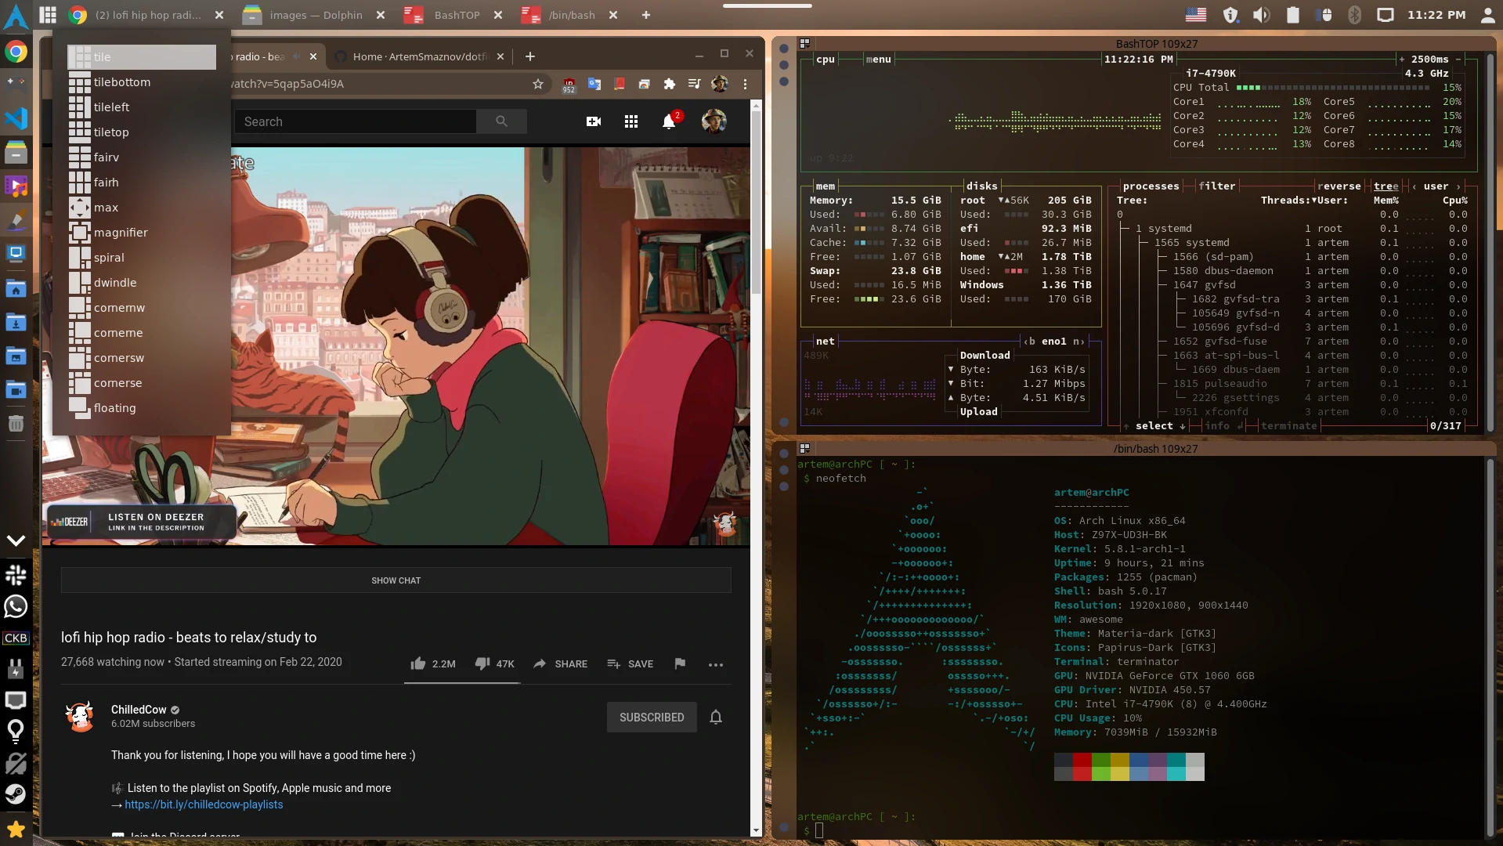Image resolution: width=1503 pixels, height=846 pixels.
Task: Toggle the channel notification bell beside Subscribed
Action: (x=716, y=717)
